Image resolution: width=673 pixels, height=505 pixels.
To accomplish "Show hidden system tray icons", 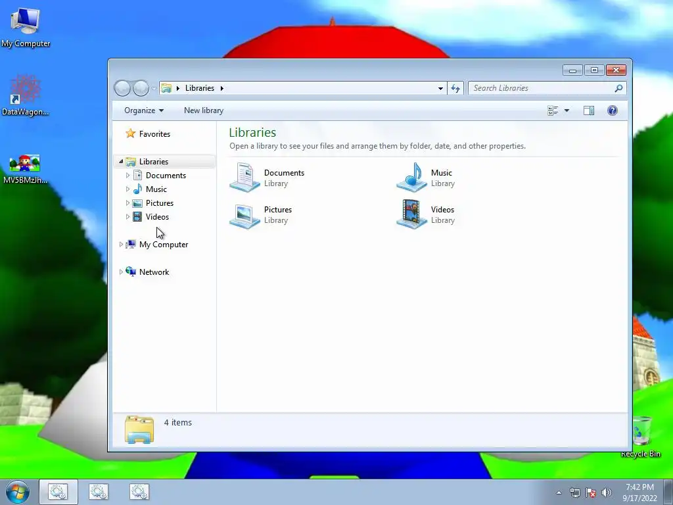I will coord(559,493).
